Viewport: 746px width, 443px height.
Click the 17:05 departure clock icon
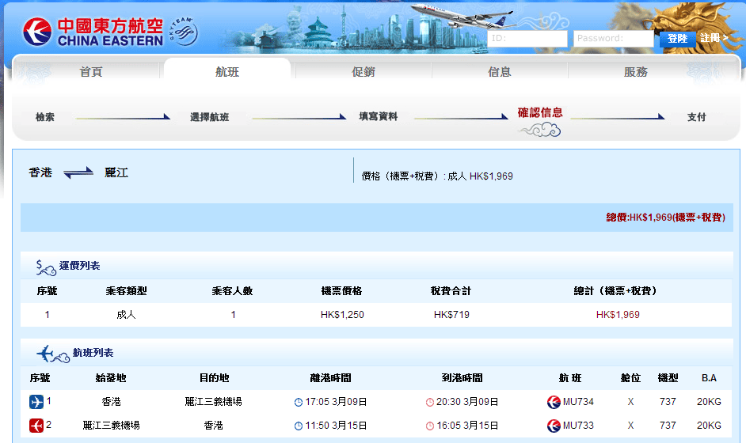pyautogui.click(x=299, y=402)
